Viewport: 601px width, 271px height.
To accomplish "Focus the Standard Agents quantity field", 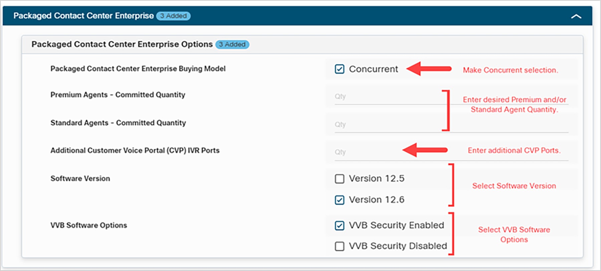I will click(451, 125).
